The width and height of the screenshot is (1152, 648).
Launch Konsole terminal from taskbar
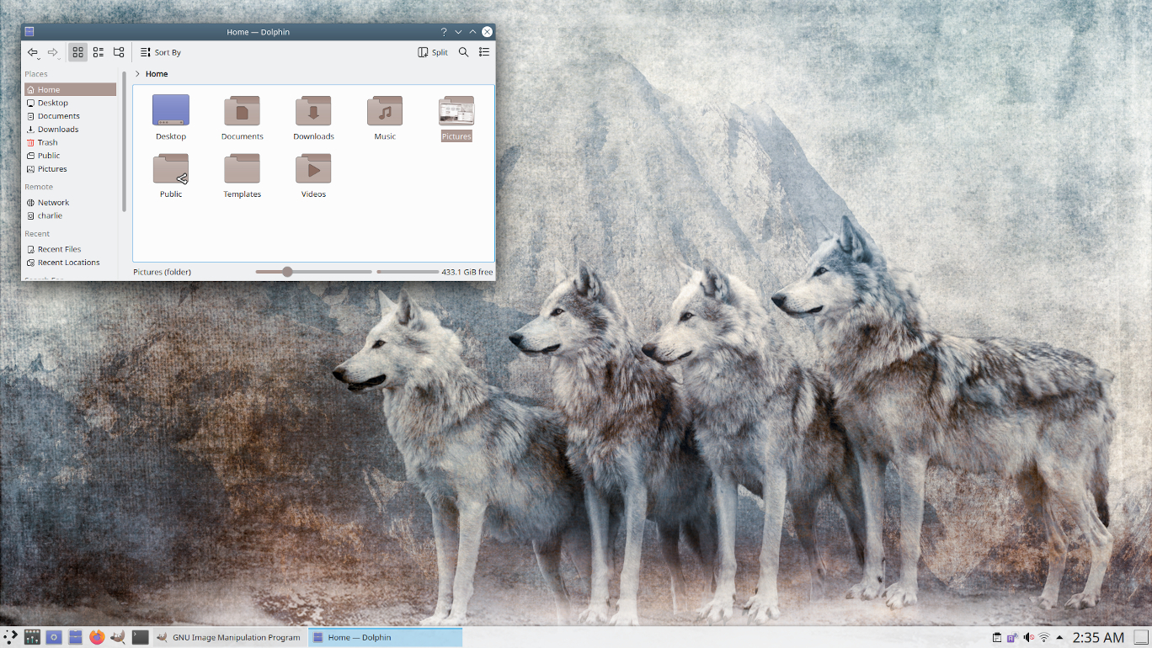tap(141, 637)
